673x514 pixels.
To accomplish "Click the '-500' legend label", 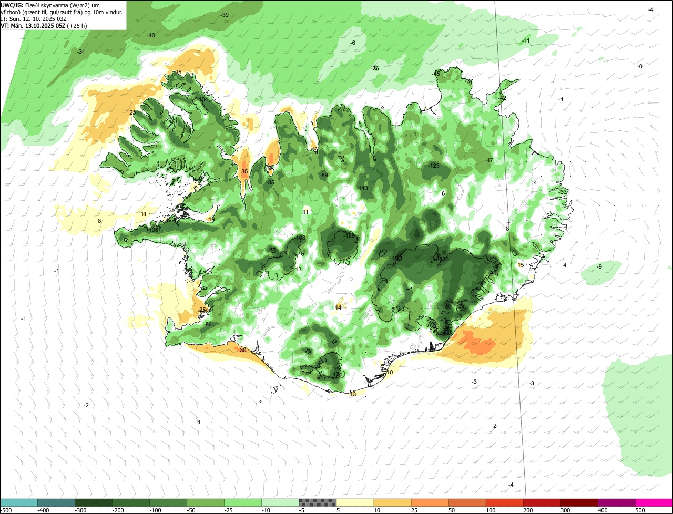I will (x=6, y=510).
